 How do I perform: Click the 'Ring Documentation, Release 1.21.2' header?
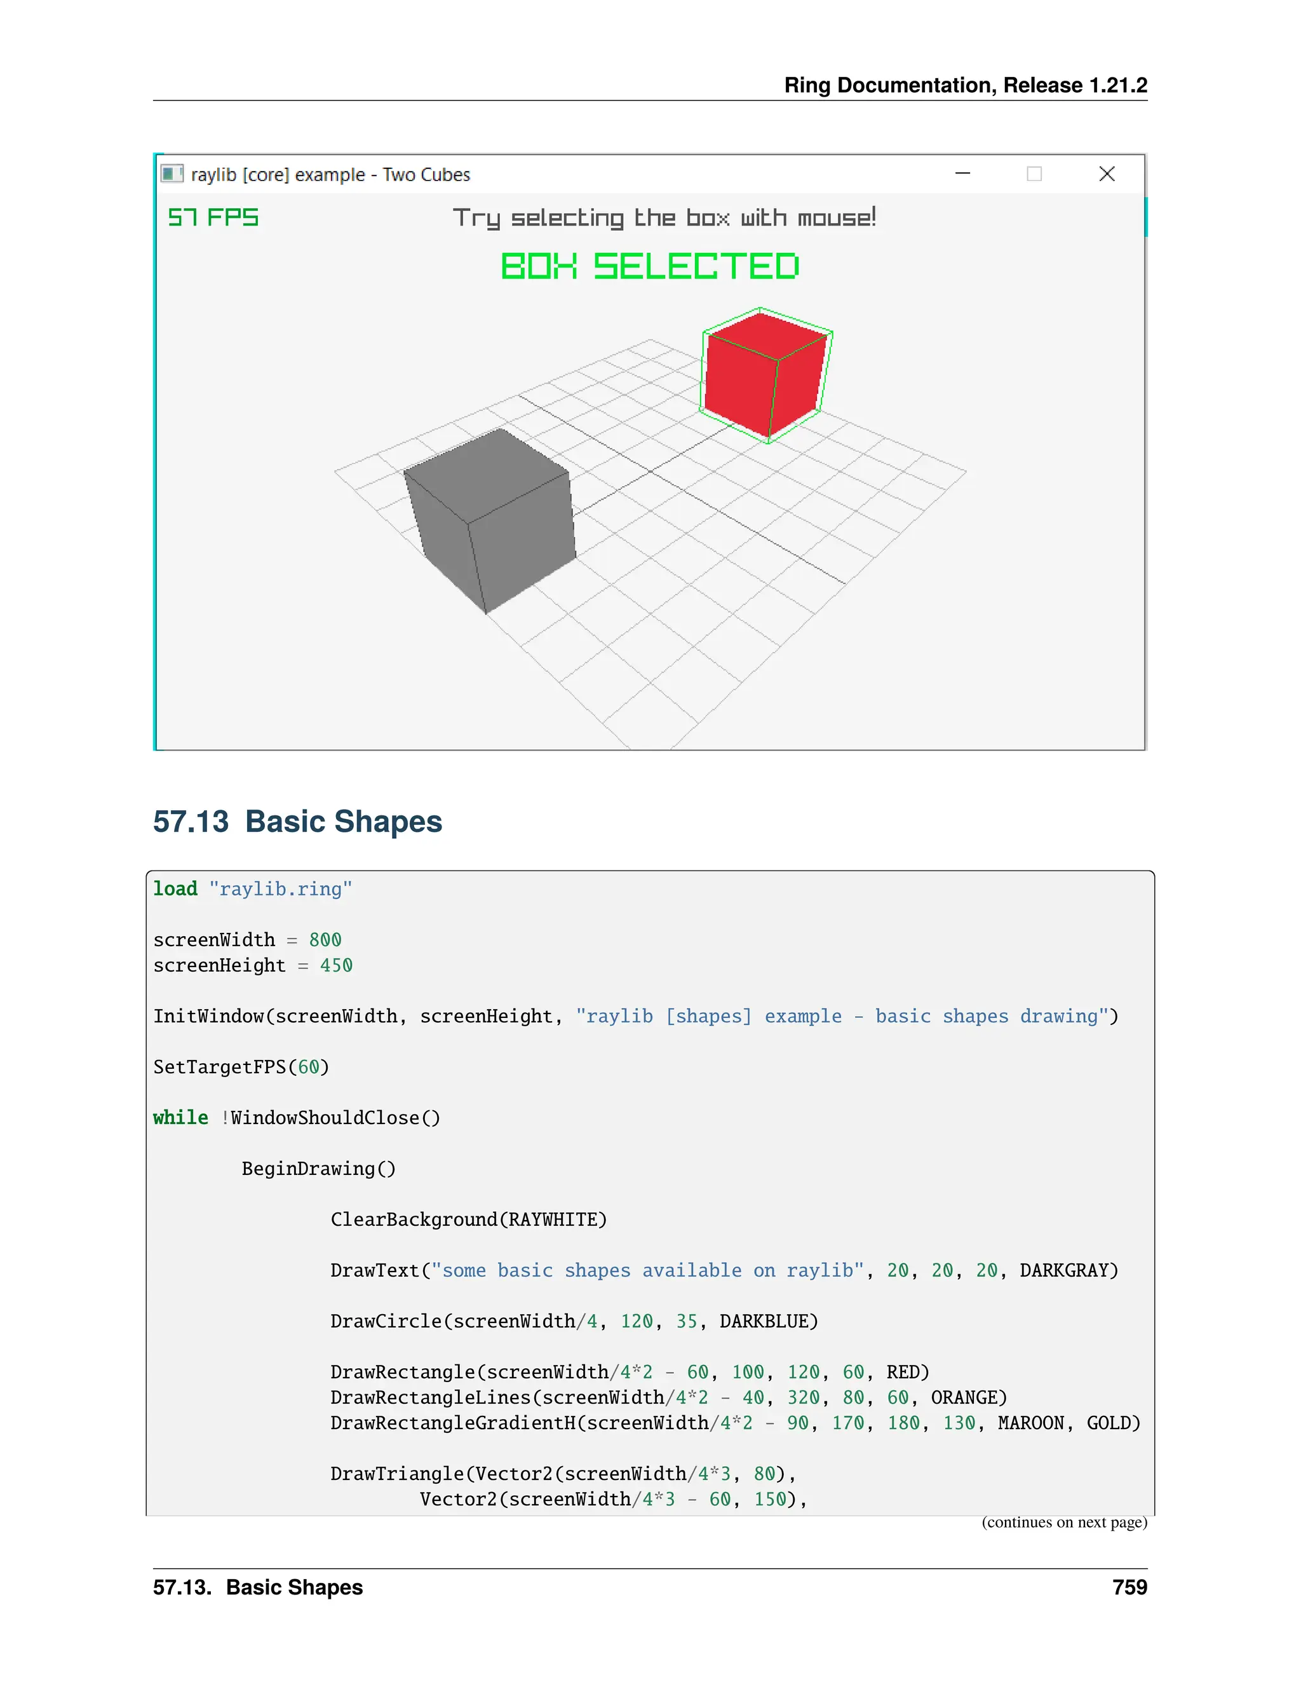click(965, 85)
